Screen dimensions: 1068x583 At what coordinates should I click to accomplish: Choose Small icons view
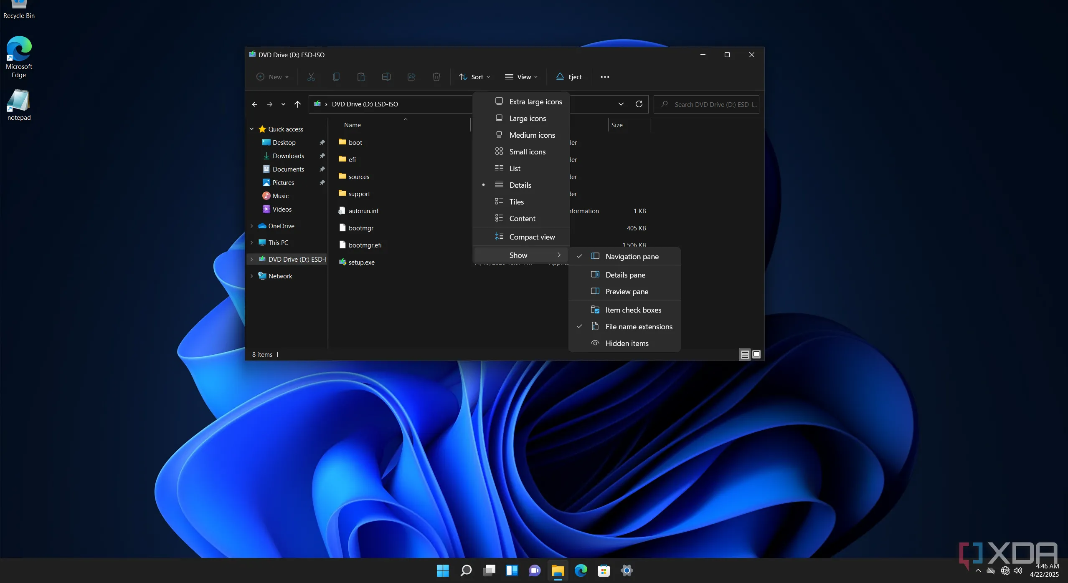521,152
